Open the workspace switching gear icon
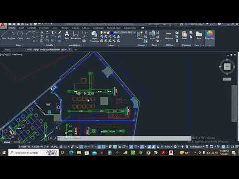The image size is (239, 179). pos(175,147)
